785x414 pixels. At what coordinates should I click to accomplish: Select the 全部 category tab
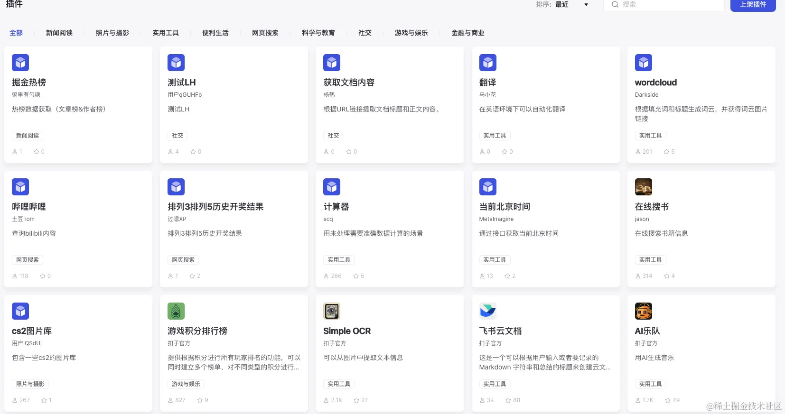pos(16,33)
